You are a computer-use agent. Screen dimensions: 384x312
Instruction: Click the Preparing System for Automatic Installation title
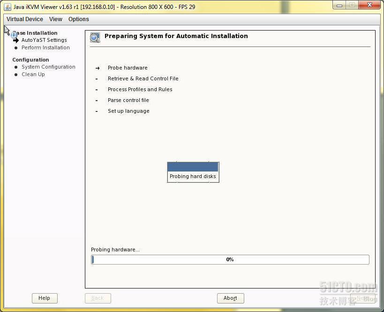(176, 36)
